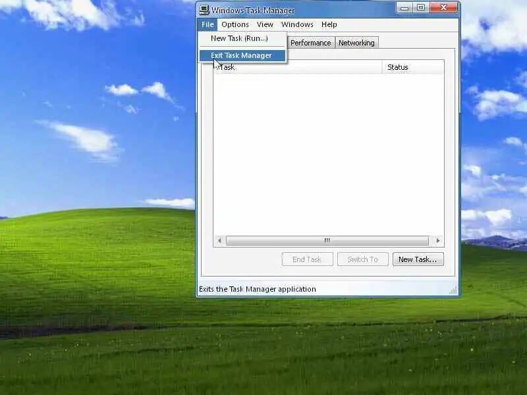
Task: Click the End Task button
Action: [x=307, y=259]
